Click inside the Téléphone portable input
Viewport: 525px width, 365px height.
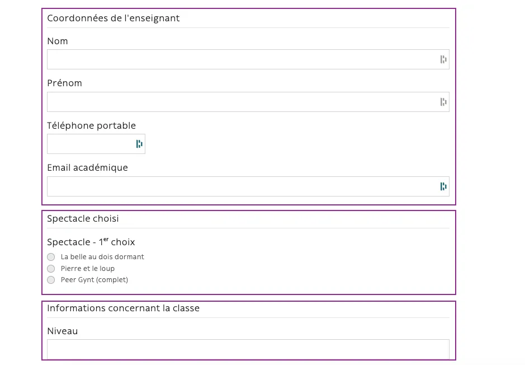[x=96, y=144]
